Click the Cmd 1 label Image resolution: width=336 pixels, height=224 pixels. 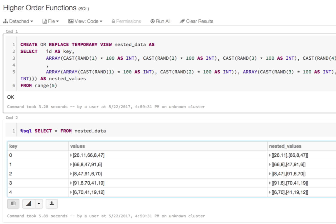[12, 31]
